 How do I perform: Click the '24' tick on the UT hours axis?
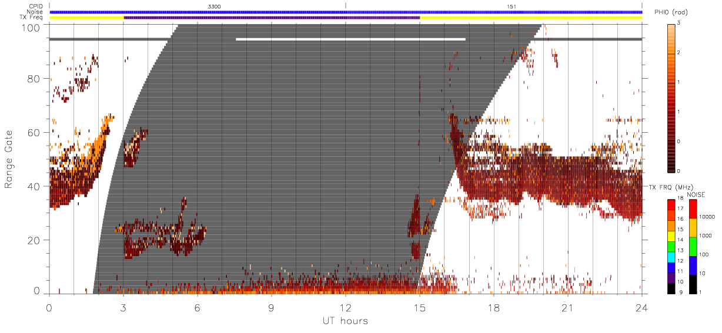(x=642, y=308)
